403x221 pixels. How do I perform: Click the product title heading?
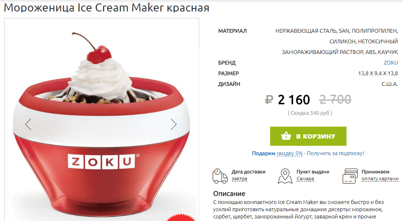tap(107, 8)
